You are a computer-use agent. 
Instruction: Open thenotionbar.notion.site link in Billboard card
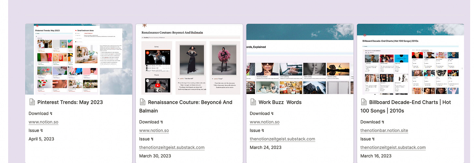point(384,130)
